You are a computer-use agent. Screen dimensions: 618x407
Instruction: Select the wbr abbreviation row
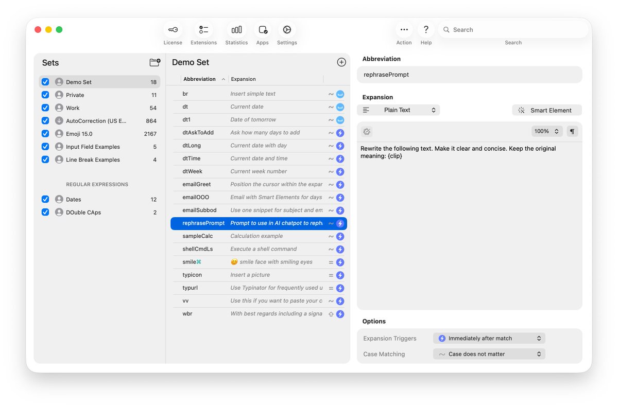[259, 314]
